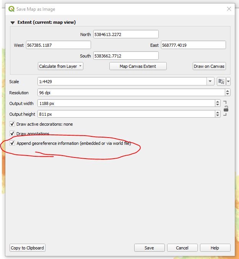Screen dimensions: 239x259
Task: Open the Scale combo box dropdown arrow
Action: point(210,81)
